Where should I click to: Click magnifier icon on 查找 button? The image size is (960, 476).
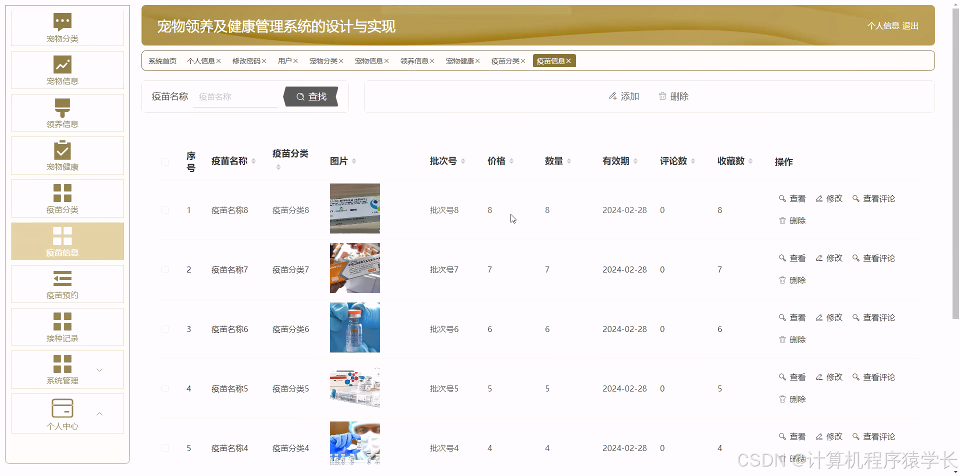pos(300,96)
